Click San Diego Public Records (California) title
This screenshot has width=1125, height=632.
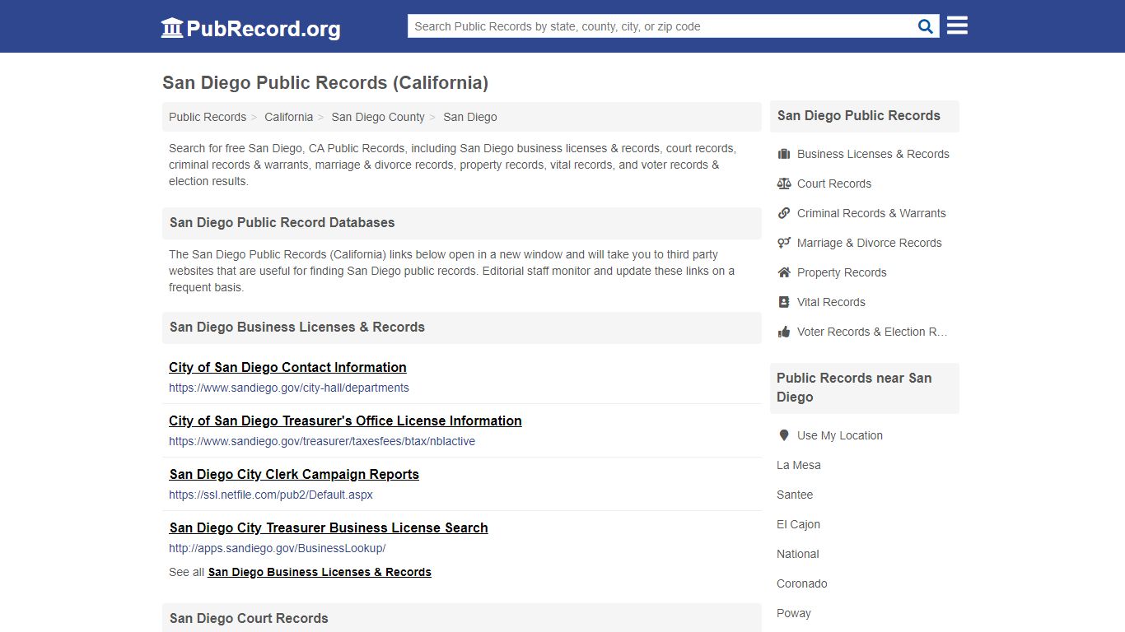[x=325, y=83]
